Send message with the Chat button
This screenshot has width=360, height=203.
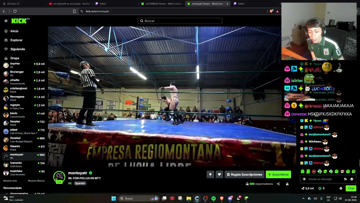[x=351, y=188]
